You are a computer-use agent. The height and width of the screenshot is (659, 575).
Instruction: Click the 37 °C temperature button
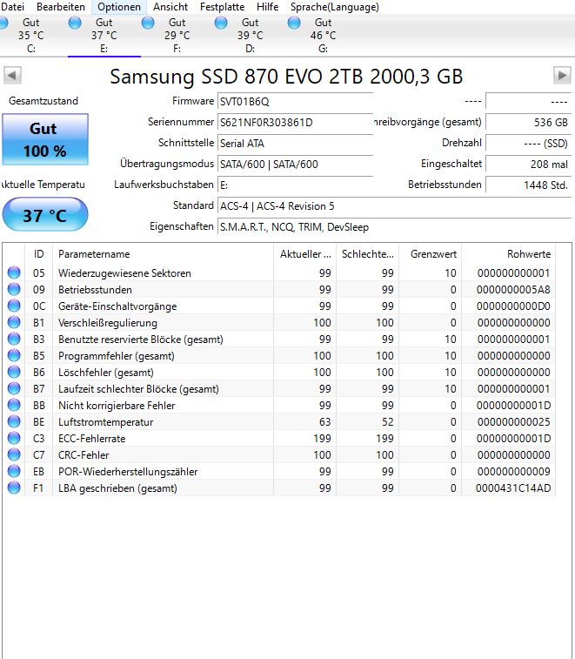tap(45, 215)
